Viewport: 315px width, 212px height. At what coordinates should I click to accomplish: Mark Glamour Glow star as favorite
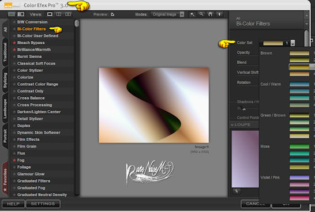(14, 174)
